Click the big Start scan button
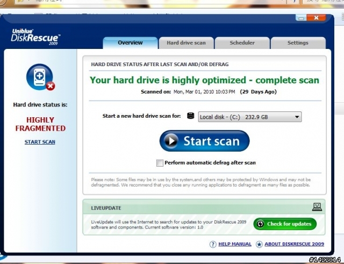The height and width of the screenshot is (264, 344). pyautogui.click(x=204, y=141)
